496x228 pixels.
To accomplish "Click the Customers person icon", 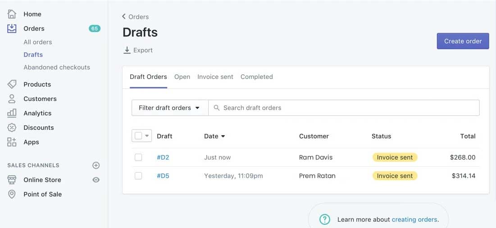I will [x=12, y=99].
